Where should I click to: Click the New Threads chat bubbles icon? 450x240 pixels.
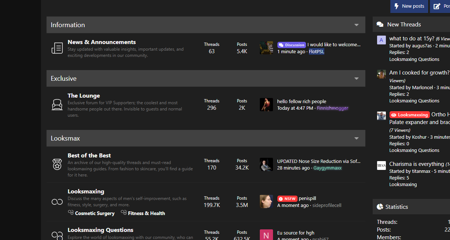click(x=380, y=25)
